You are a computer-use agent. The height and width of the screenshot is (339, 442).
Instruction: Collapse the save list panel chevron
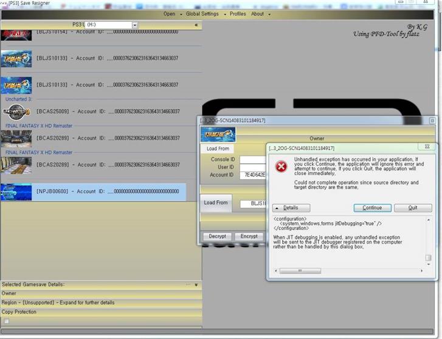tap(196, 25)
